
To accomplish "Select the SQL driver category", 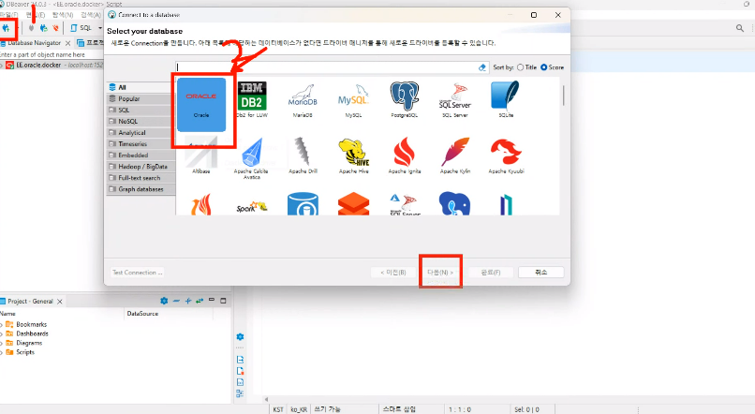I will click(141, 110).
